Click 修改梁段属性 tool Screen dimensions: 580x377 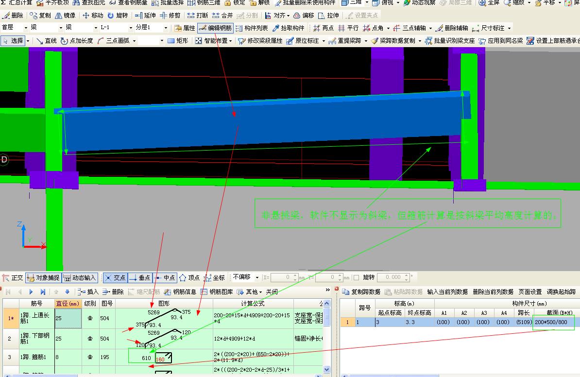tap(260, 41)
